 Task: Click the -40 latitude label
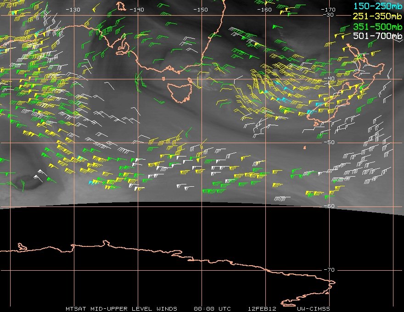(x=329, y=78)
